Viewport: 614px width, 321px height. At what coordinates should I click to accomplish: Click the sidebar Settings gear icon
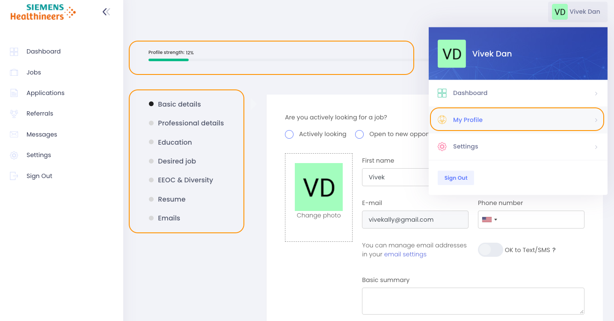coord(14,155)
